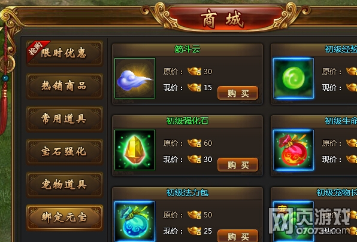The width and height of the screenshot is (357, 242).
Task: Select the 初级法力包 blue bag icon
Action: tap(135, 221)
